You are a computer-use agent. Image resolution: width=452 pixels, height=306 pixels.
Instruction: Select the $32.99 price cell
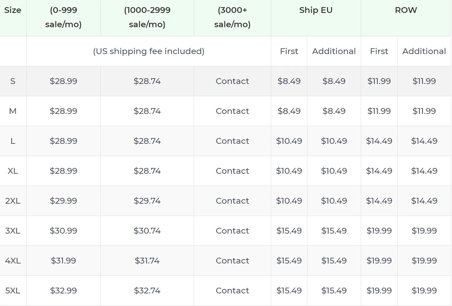coord(63,291)
